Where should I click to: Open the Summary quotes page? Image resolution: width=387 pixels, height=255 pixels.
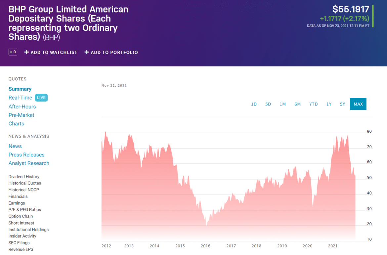[x=20, y=89]
